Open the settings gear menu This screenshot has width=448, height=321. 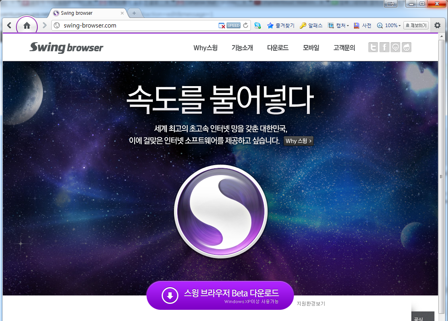[437, 26]
